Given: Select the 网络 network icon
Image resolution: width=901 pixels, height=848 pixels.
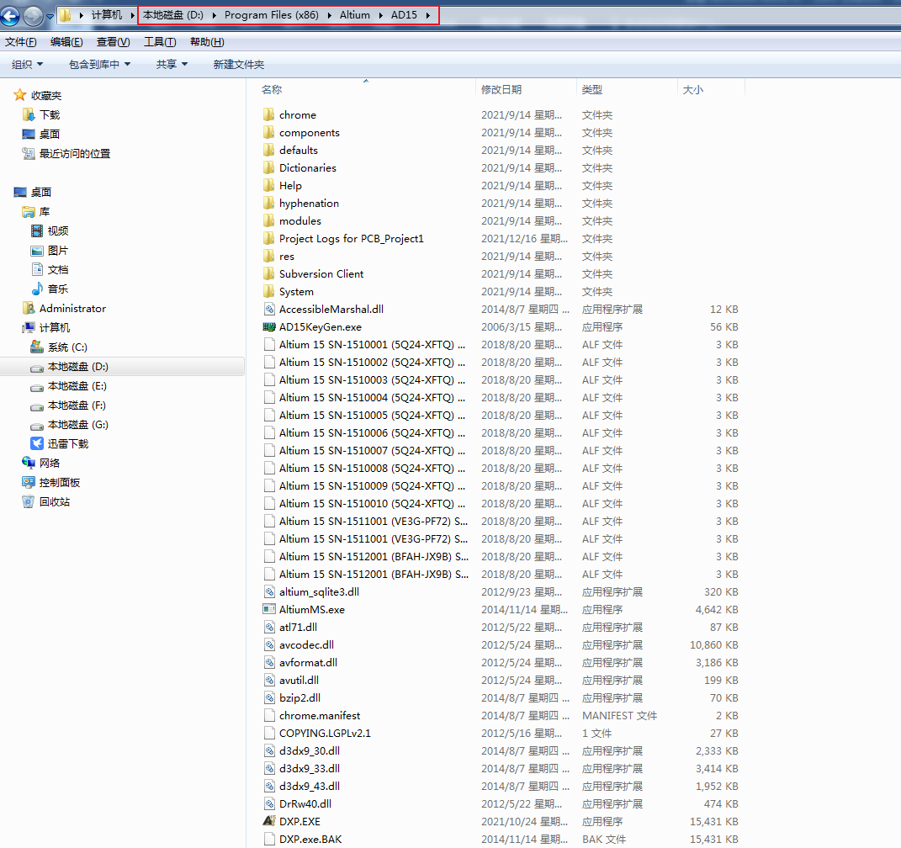Looking at the screenshot, I should [x=28, y=463].
